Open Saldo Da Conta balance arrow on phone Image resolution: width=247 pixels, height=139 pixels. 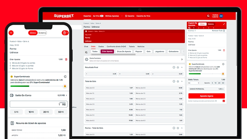[x=66, y=95]
